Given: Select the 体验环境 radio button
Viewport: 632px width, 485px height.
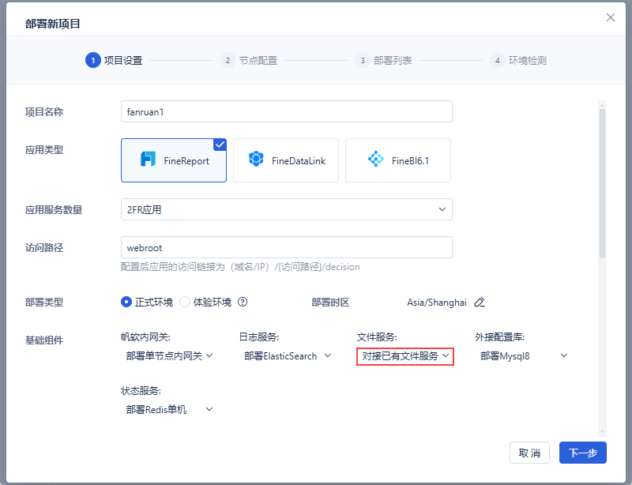Looking at the screenshot, I should 185,302.
